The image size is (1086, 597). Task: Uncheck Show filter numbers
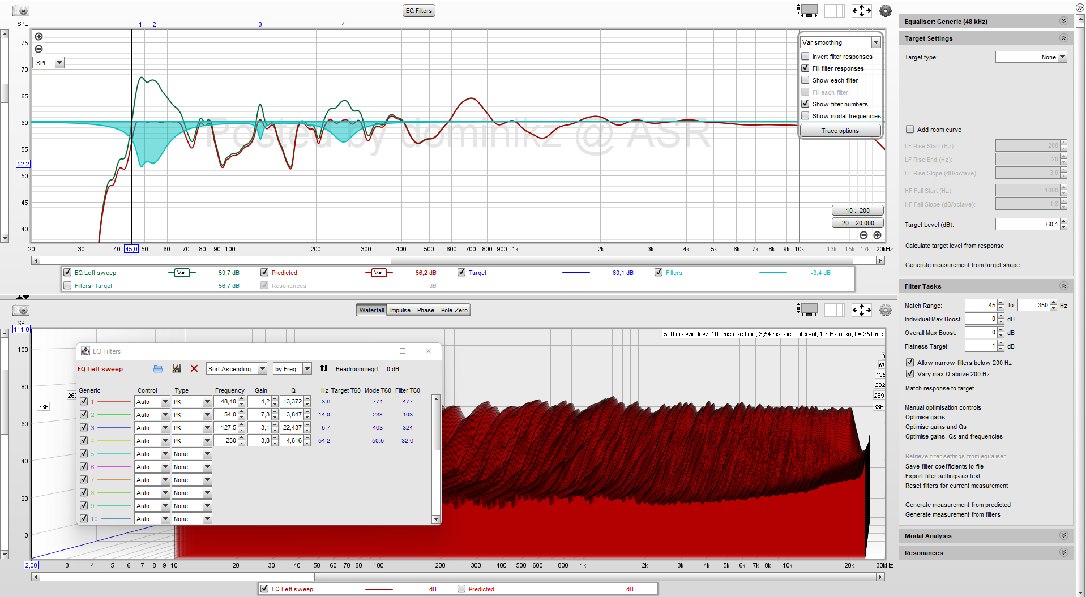click(805, 104)
